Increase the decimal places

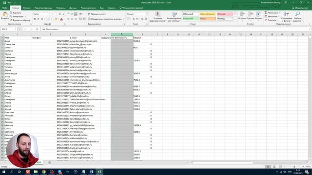pyautogui.click(x=142, y=19)
